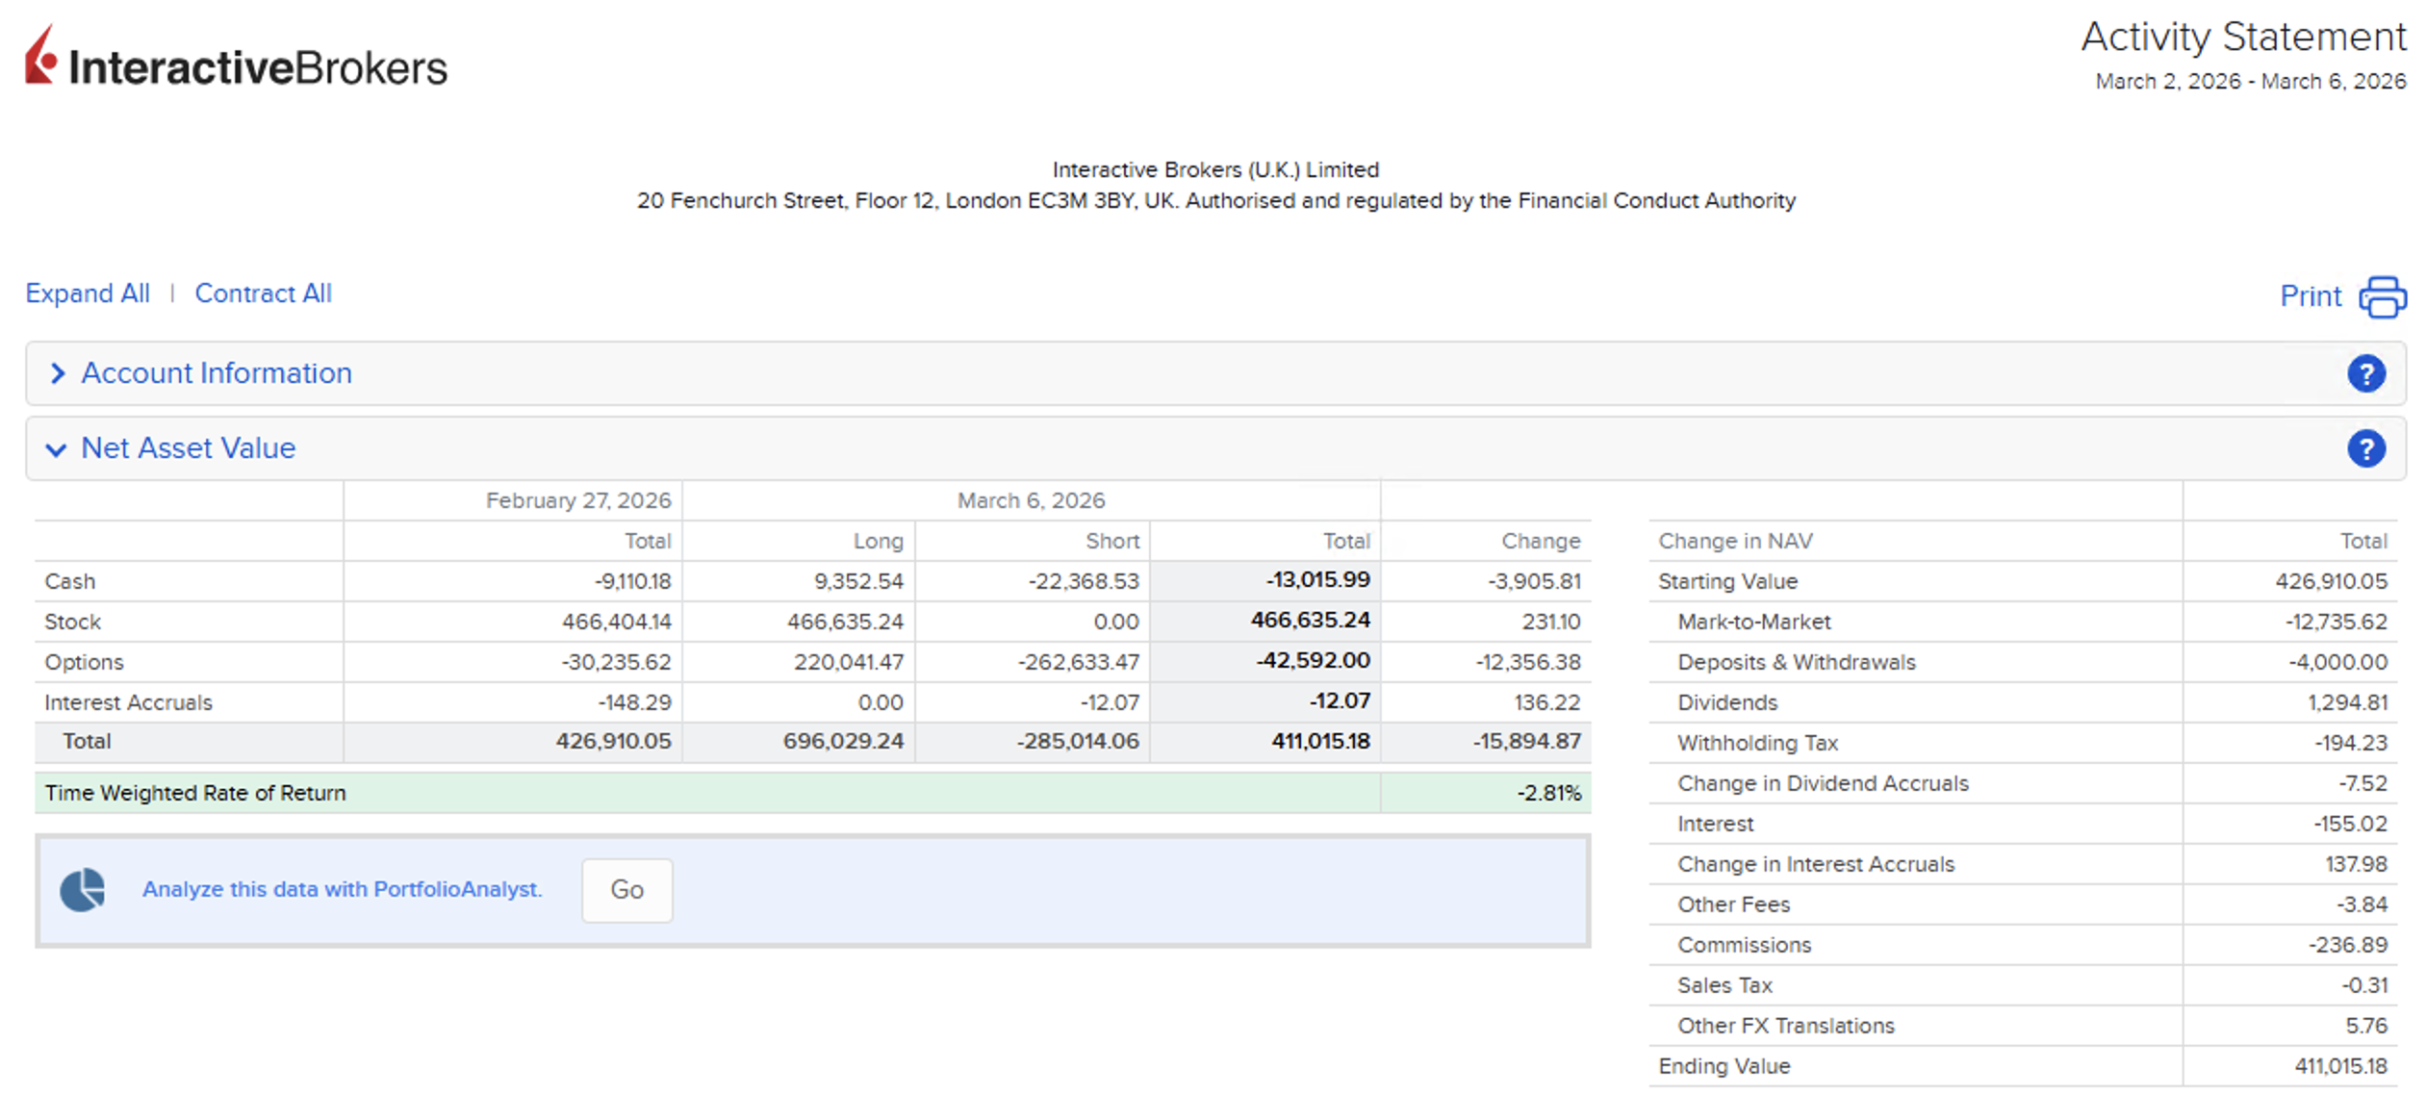2427x1095 pixels.
Task: Click the Commissions row in Change in NAV
Action: (1744, 945)
